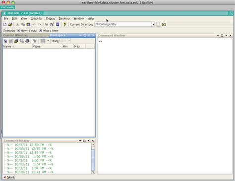Viewport: 235px width, 181px height.
Task: Open the Desktop menu
Action: (64, 18)
